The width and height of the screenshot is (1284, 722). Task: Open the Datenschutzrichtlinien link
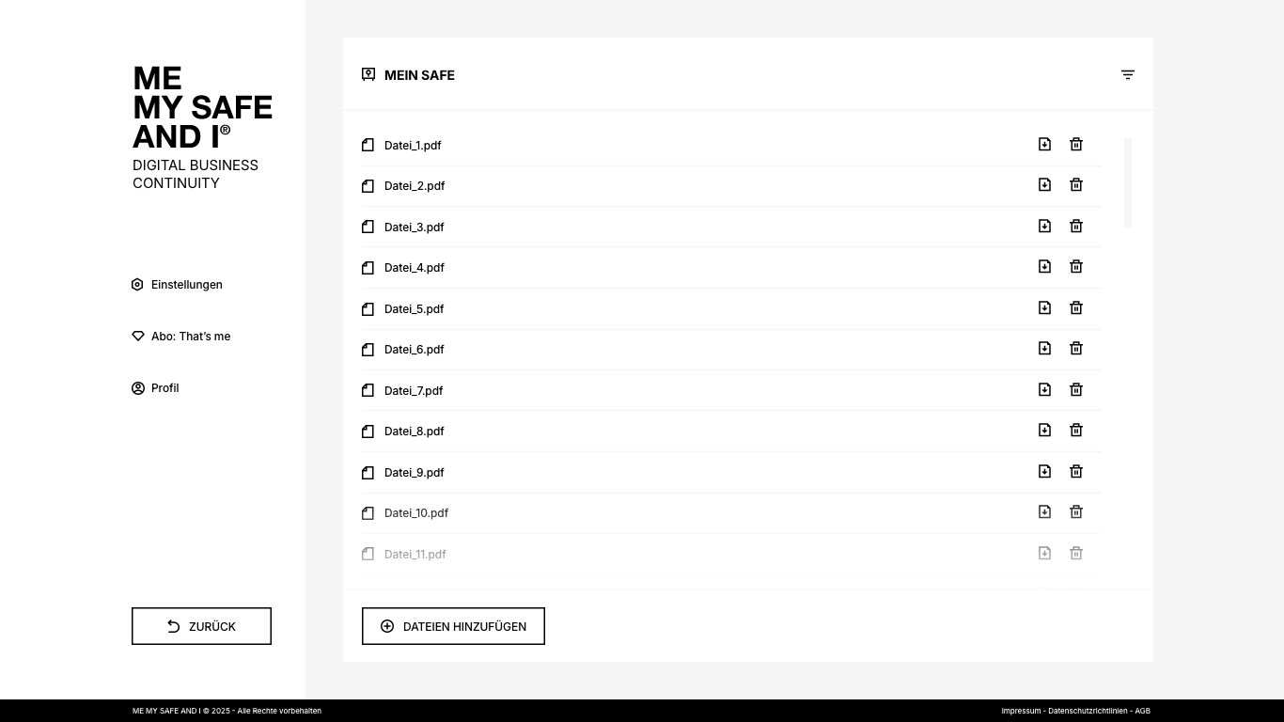click(x=1088, y=711)
